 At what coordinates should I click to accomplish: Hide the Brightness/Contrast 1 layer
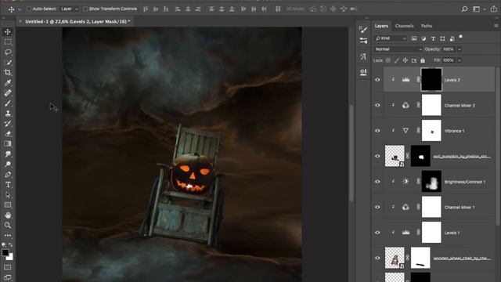(377, 182)
